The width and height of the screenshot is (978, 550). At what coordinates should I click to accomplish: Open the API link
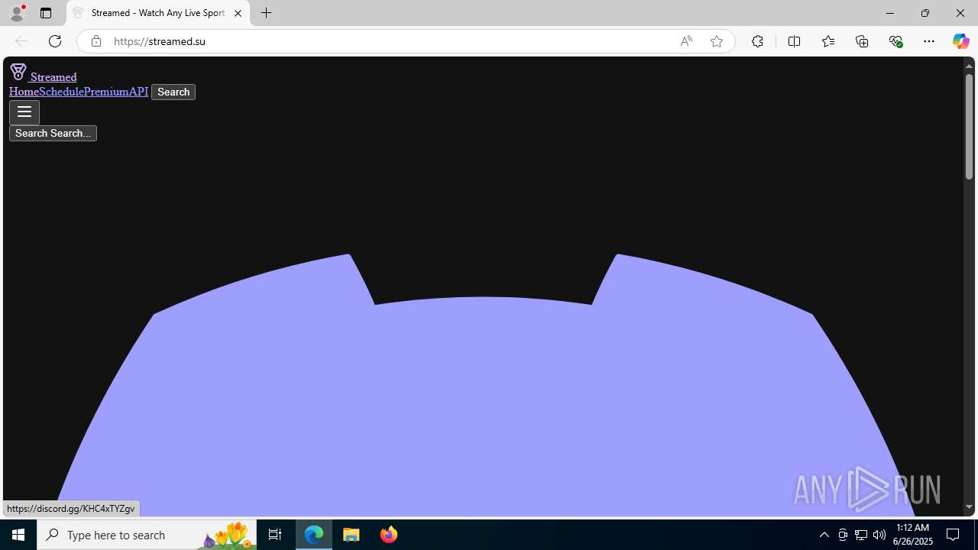[138, 92]
